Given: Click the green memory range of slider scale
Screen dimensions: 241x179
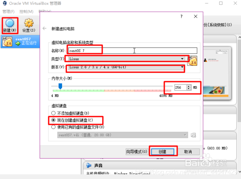Looking at the screenshot, I should pyautogui.click(x=78, y=91).
